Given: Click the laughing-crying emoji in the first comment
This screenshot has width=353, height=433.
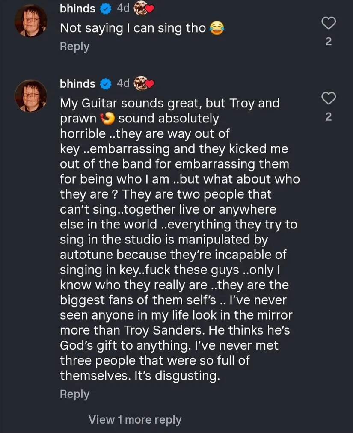Looking at the screenshot, I should [217, 28].
